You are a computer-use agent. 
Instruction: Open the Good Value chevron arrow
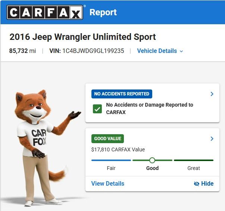click(212, 139)
